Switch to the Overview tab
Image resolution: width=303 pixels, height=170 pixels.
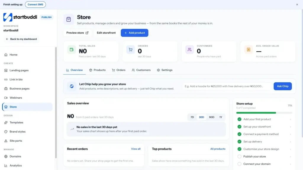pos(74,70)
